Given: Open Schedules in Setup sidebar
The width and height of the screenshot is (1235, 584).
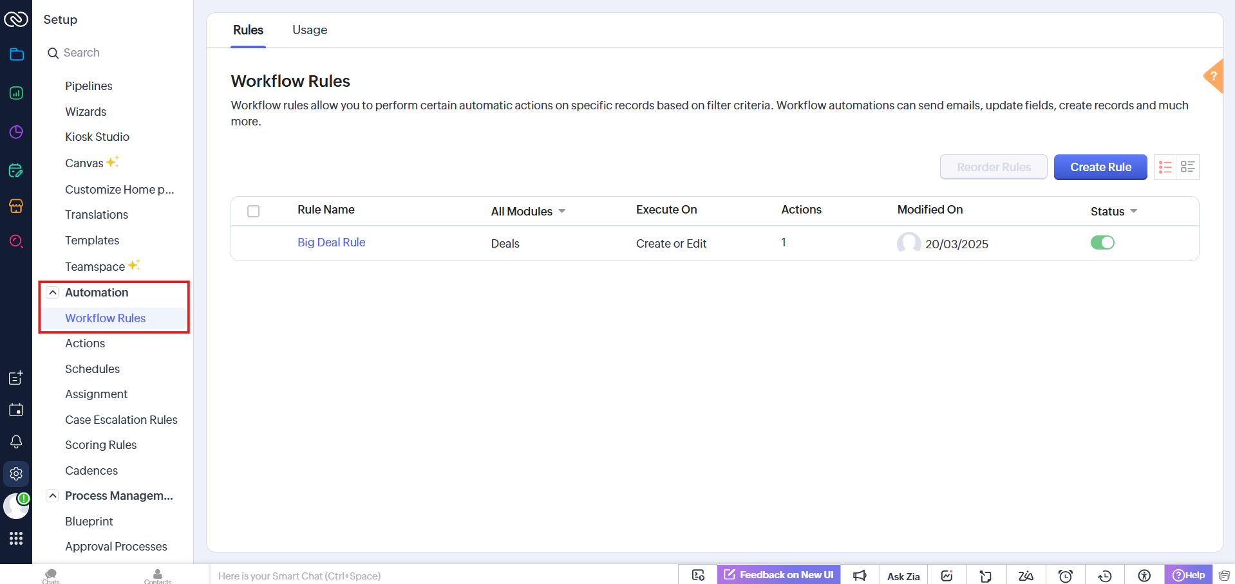Looking at the screenshot, I should click(x=92, y=369).
